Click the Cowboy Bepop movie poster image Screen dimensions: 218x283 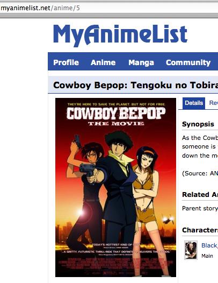pos(115,187)
